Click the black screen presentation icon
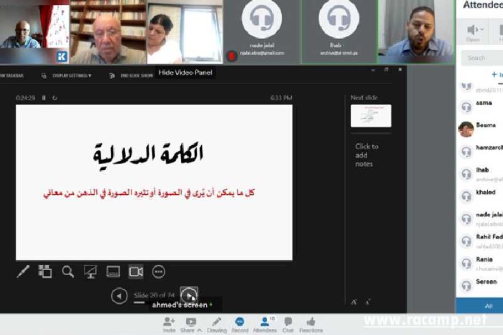This screenshot has height=335, width=503. (x=91, y=272)
